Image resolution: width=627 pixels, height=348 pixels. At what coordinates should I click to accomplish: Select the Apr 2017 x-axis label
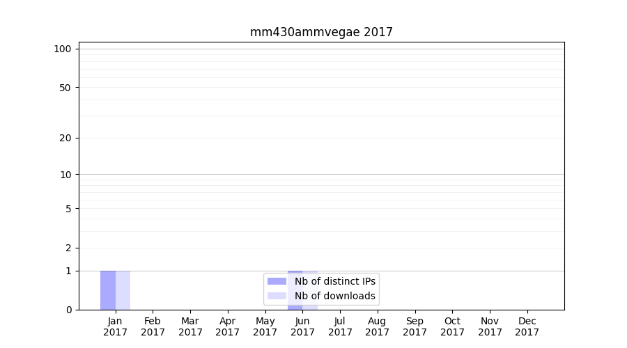pyautogui.click(x=228, y=326)
